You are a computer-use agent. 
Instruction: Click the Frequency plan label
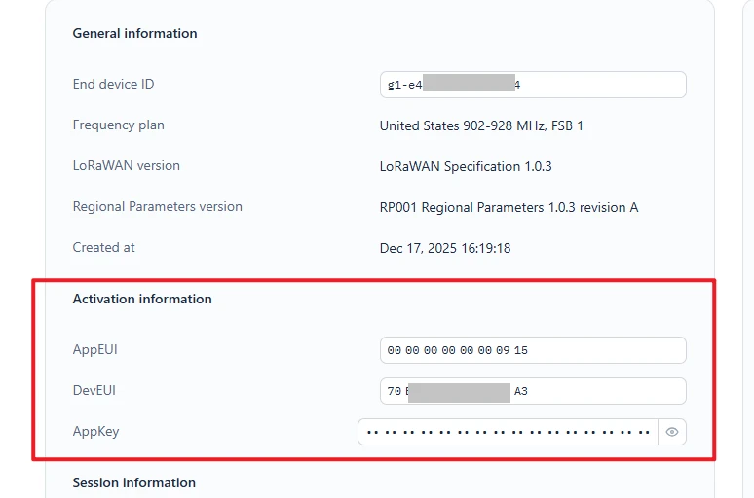118,124
